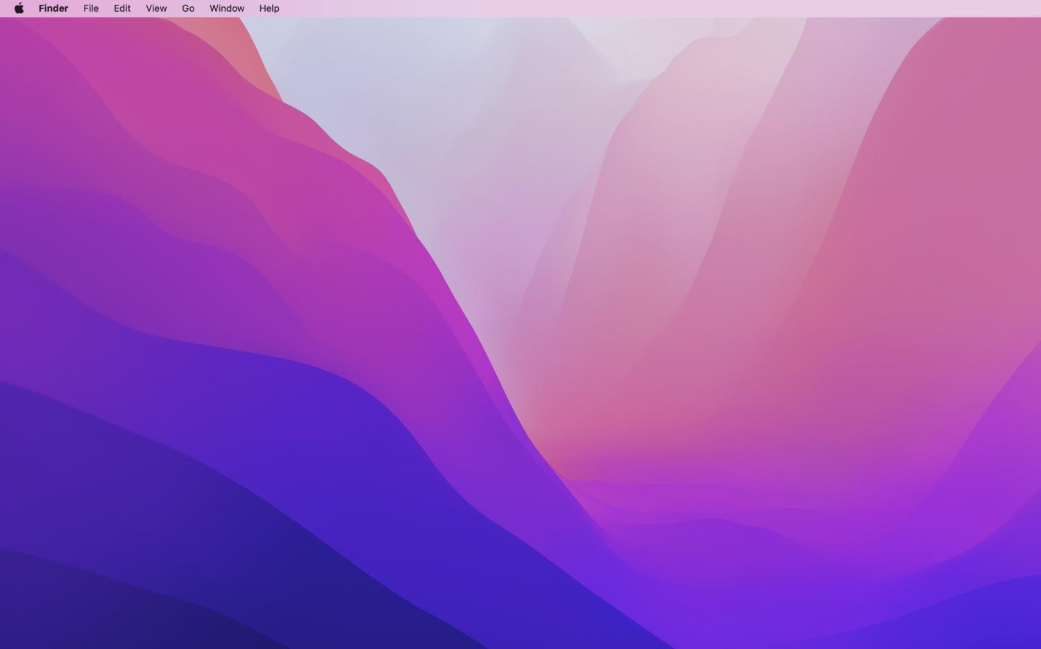This screenshot has height=649, width=1041.
Task: Open the Edit menu
Action: click(x=122, y=8)
